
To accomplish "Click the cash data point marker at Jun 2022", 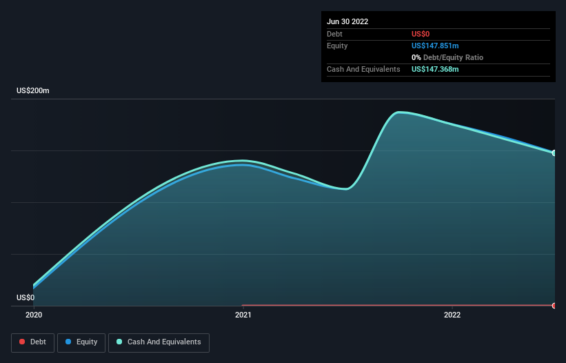I will pyautogui.click(x=554, y=153).
